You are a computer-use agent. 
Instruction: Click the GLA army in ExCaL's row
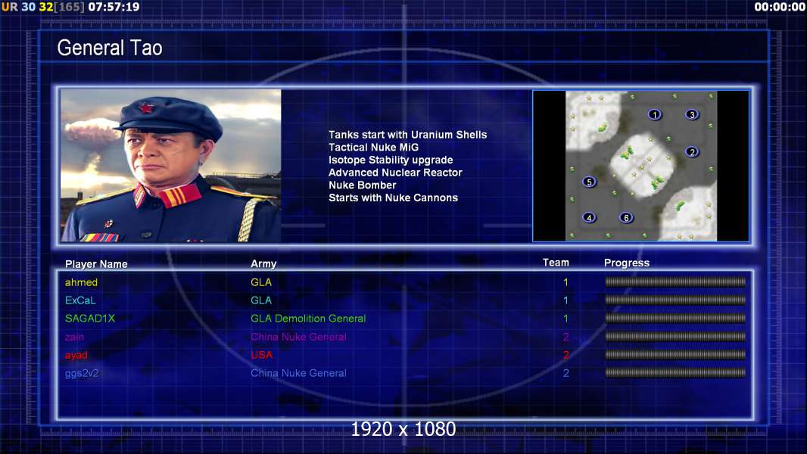point(261,300)
